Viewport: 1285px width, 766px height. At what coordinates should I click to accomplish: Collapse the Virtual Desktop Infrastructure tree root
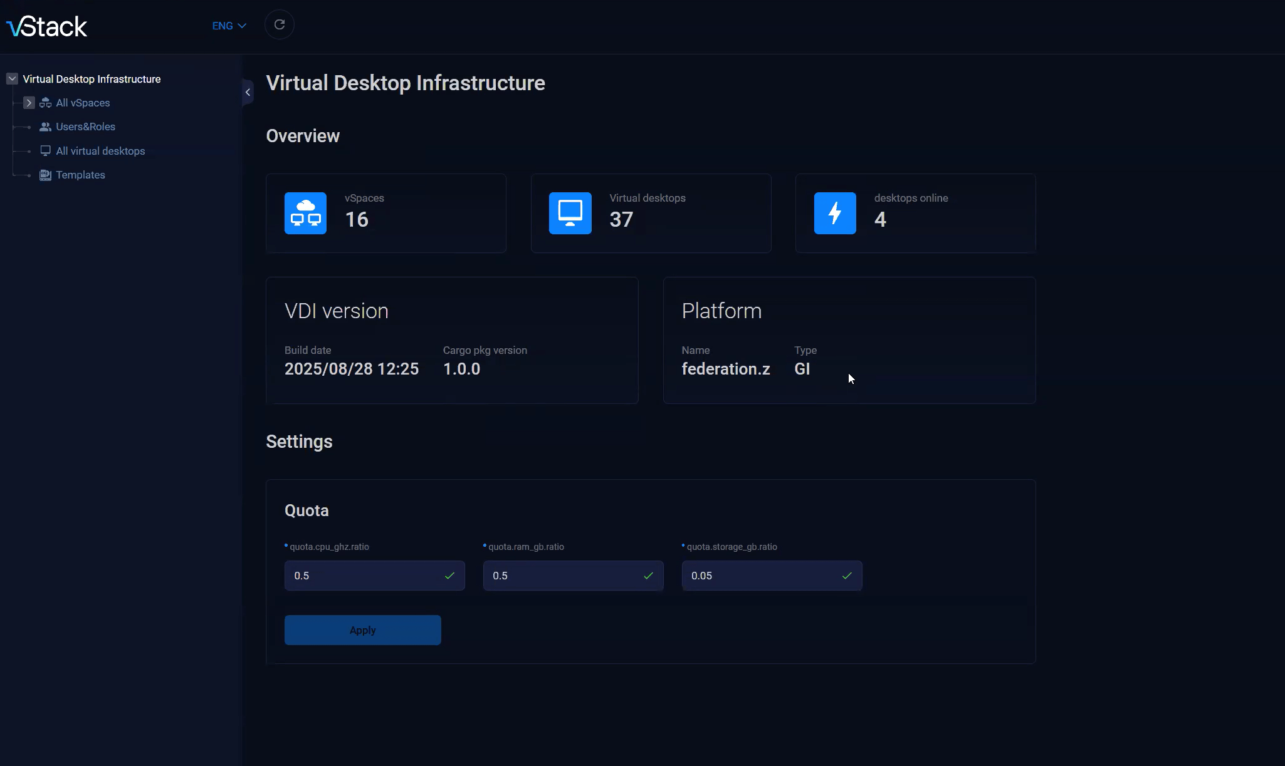coord(12,79)
